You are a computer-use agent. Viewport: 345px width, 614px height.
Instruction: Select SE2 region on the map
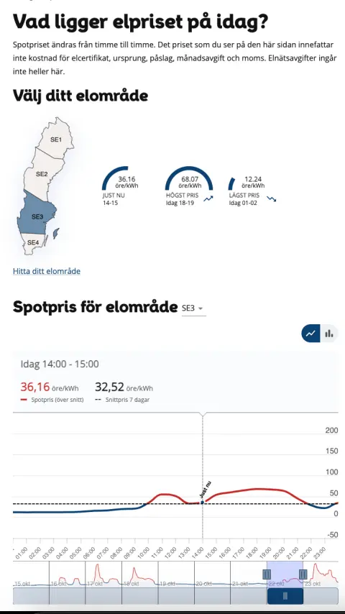(42, 173)
